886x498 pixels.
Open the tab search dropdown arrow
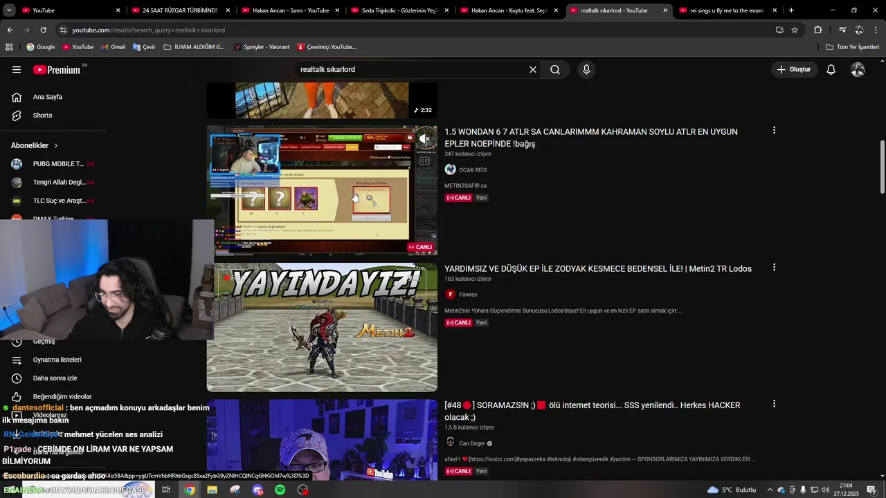(9, 10)
